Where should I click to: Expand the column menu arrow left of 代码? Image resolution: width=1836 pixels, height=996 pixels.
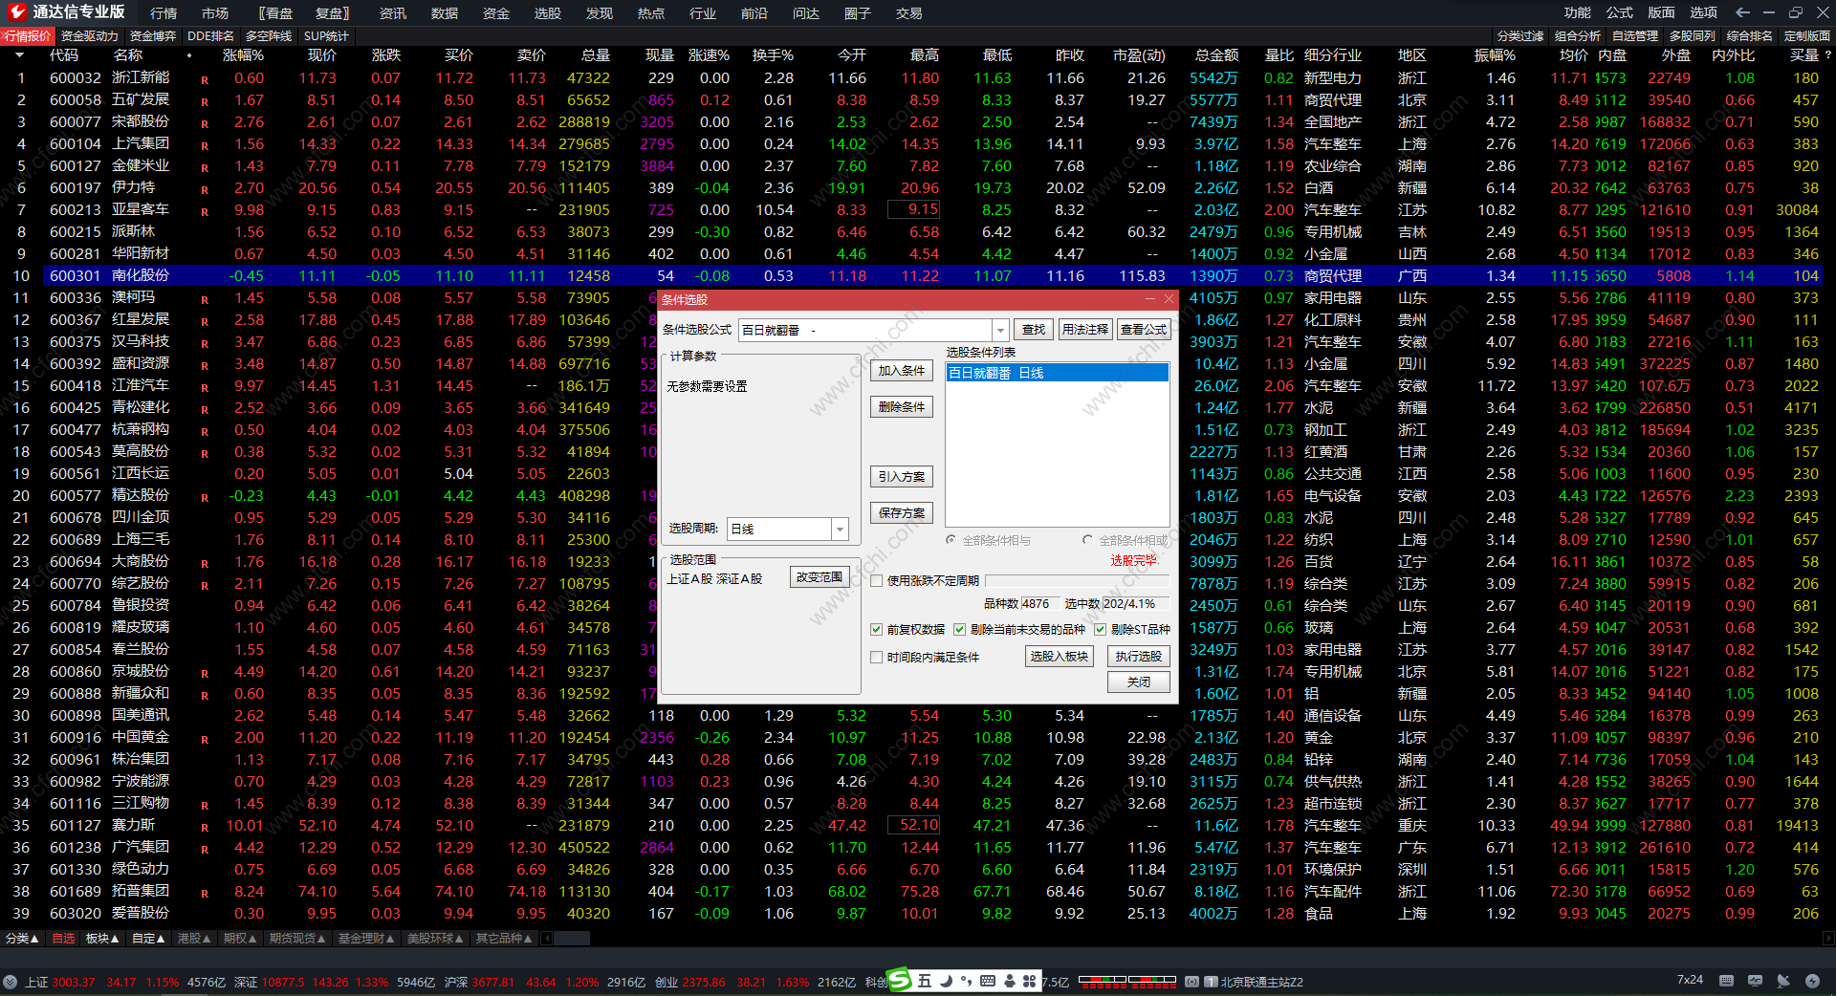point(19,55)
